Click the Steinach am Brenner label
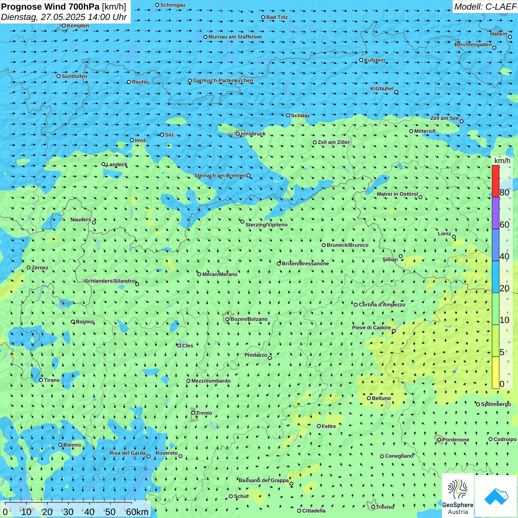Image resolution: width=518 pixels, height=518 pixels. click(220, 175)
